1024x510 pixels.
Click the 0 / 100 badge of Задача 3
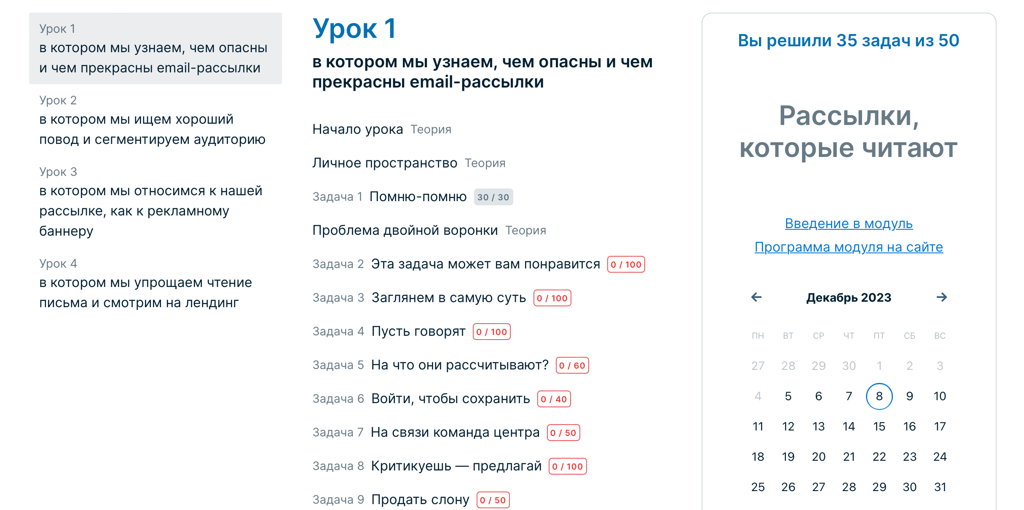click(x=552, y=298)
